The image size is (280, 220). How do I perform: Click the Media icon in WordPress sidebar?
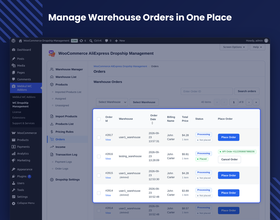(13, 65)
